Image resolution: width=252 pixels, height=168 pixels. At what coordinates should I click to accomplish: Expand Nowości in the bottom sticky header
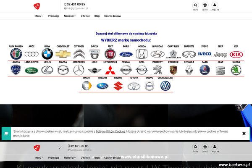[x=70, y=158]
